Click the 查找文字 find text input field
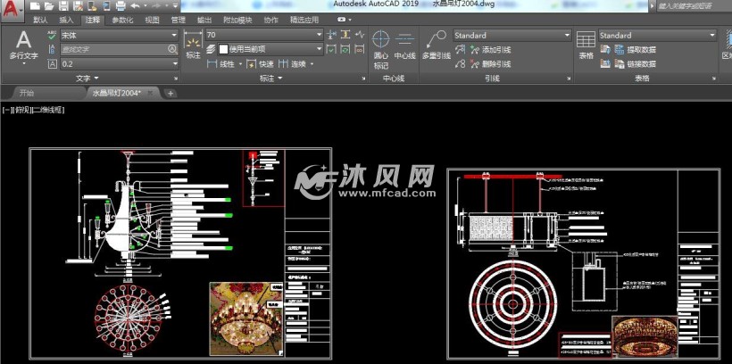Screen dimensions: 732x364 pos(119,49)
